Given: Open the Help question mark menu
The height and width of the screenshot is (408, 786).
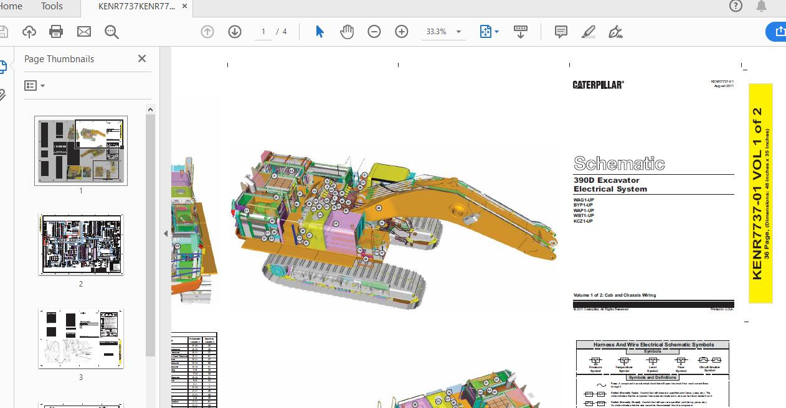Looking at the screenshot, I should (x=736, y=6).
